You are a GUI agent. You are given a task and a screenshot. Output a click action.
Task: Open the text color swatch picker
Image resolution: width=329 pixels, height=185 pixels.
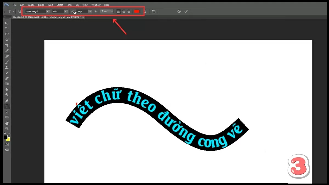137,11
